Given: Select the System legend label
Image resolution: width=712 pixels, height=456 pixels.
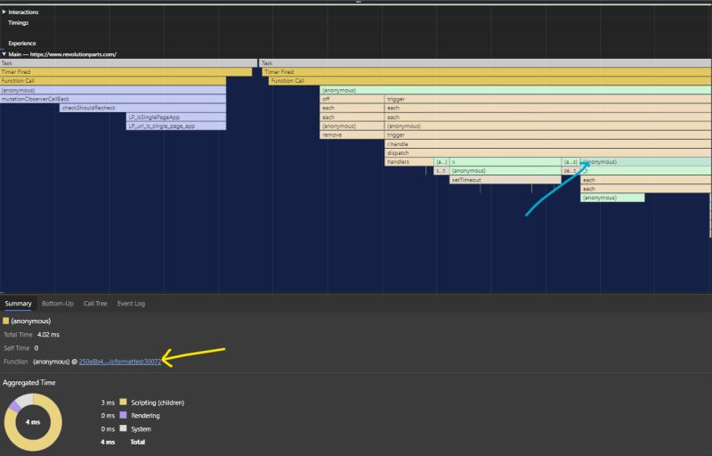Looking at the screenshot, I should [x=141, y=428].
